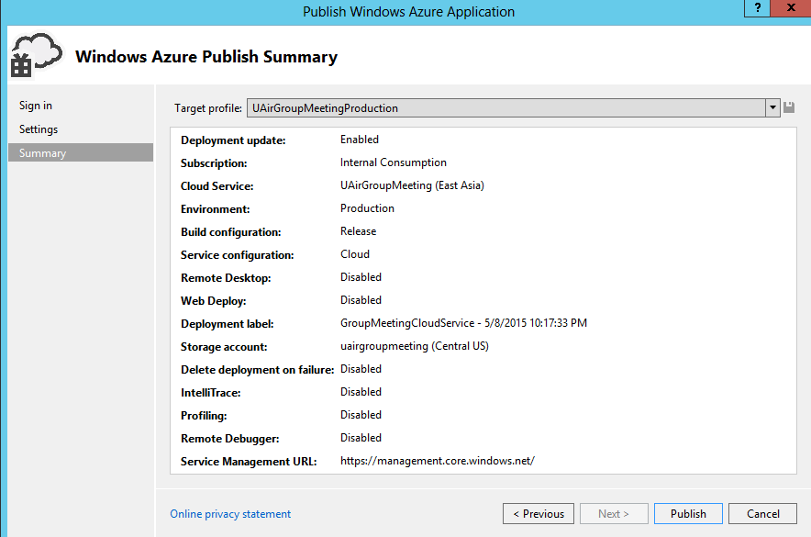Switch to the Settings step
Viewport: 811px width, 537px height.
39,129
